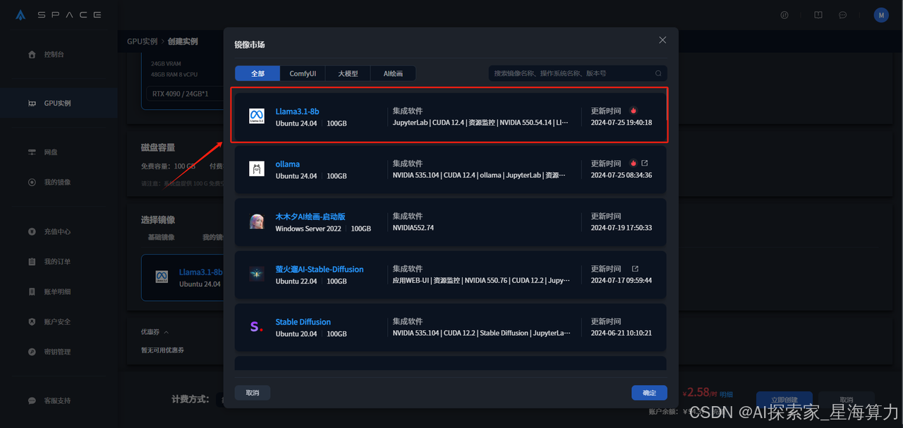The width and height of the screenshot is (903, 428).
Task: Open external link icon on ollama row
Action: click(645, 164)
